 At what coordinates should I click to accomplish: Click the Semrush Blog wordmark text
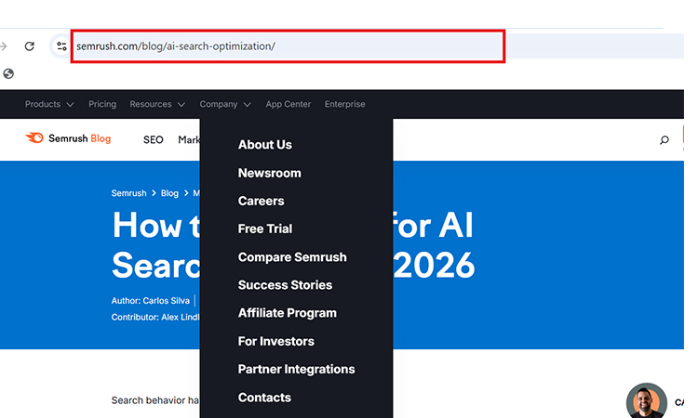coord(79,138)
